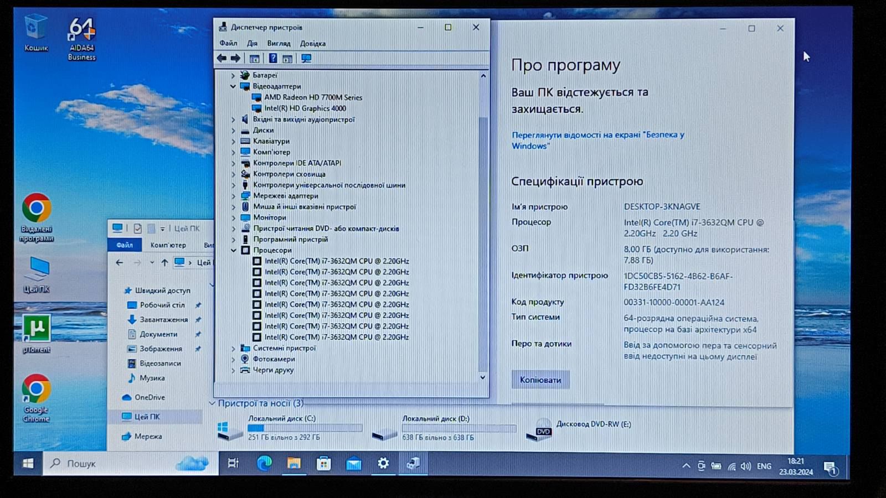Open Microsoft Edge from the taskbar
886x498 pixels.
tap(264, 464)
